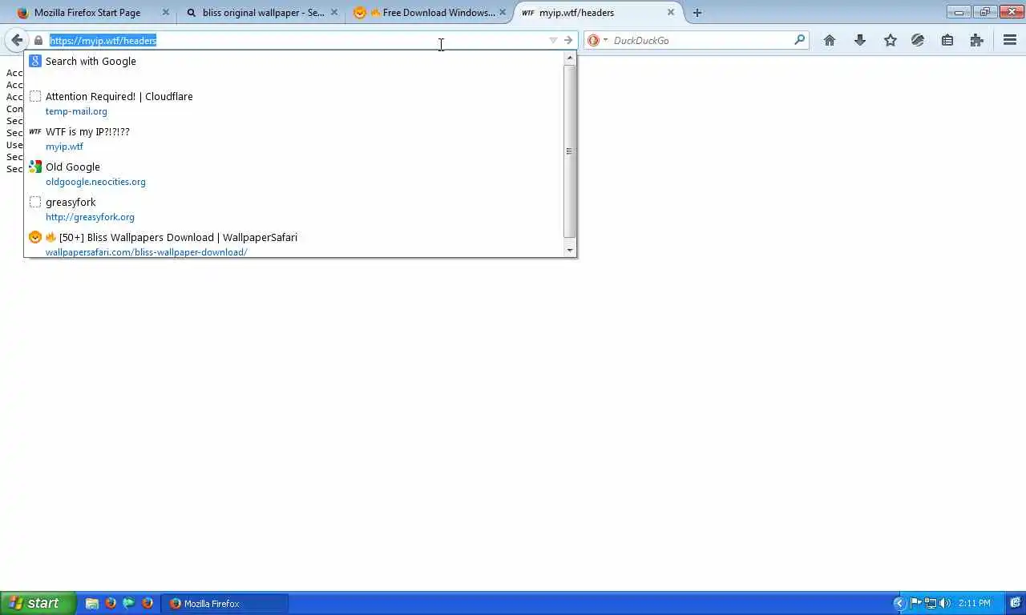
Task: Open the DuckDuckGo search engine selector
Action: click(x=596, y=40)
